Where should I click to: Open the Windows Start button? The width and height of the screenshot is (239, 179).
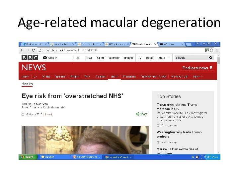28,157
